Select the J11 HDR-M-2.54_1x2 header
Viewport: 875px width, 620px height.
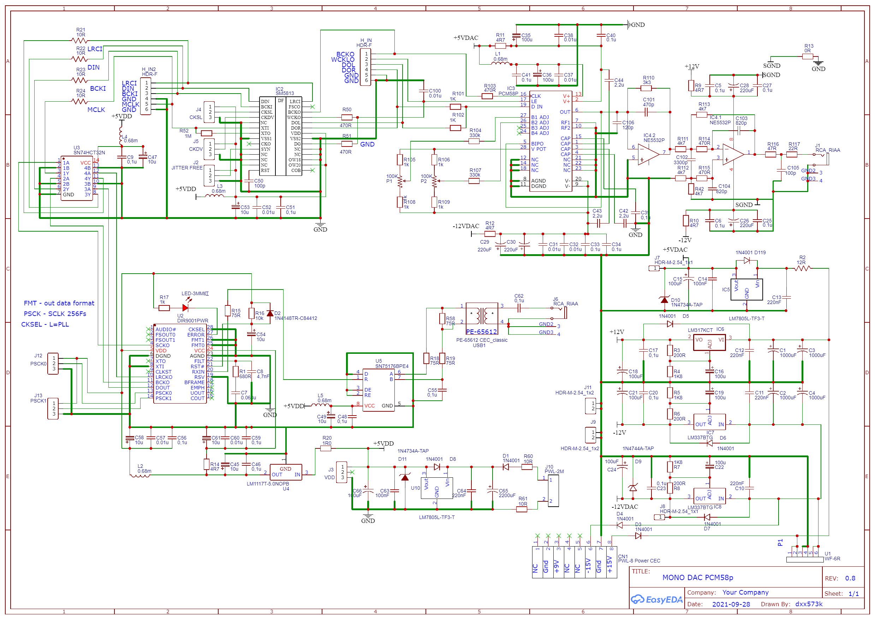coord(590,406)
